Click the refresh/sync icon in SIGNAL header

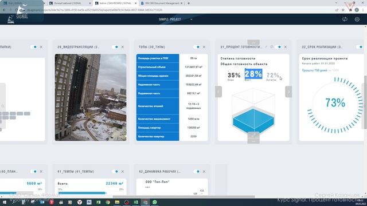click(x=345, y=19)
